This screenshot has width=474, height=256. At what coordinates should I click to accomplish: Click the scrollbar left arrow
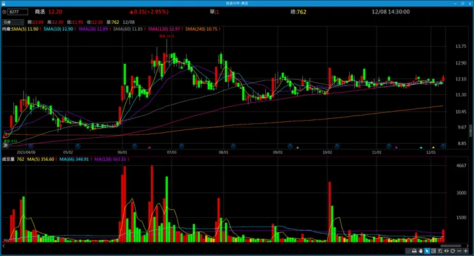pyautogui.click(x=4, y=246)
